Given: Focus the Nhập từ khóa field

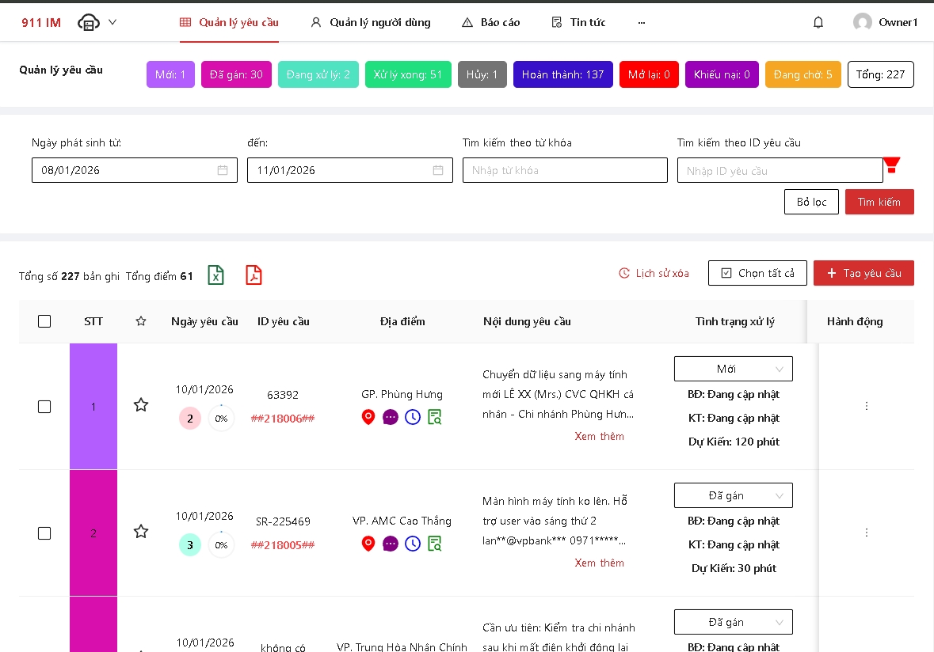Looking at the screenshot, I should 565,170.
